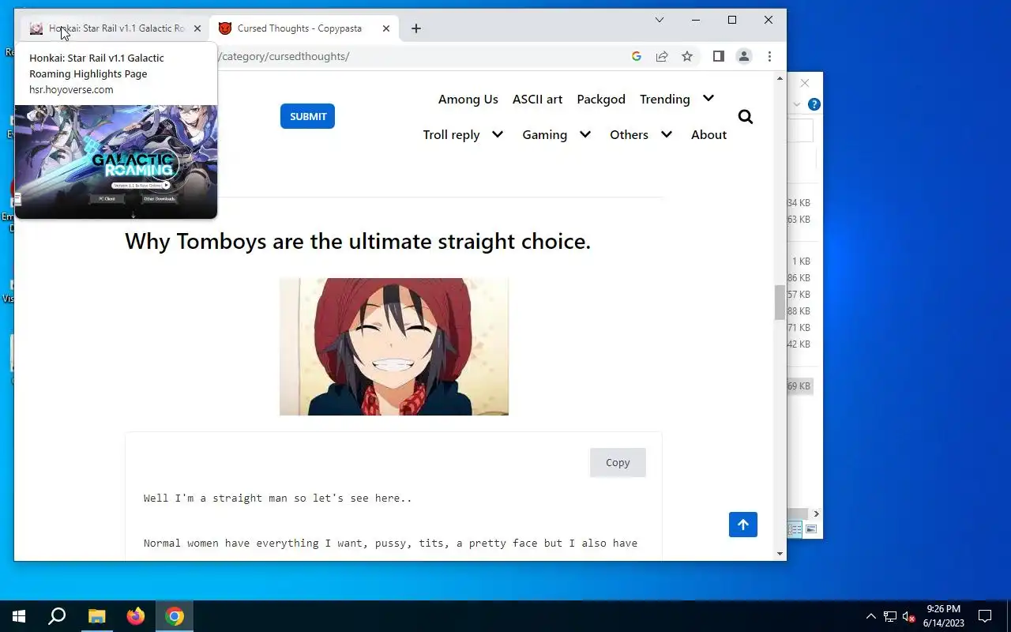Open Among Us menu item
Viewport: 1011px width, 632px height.
point(468,99)
